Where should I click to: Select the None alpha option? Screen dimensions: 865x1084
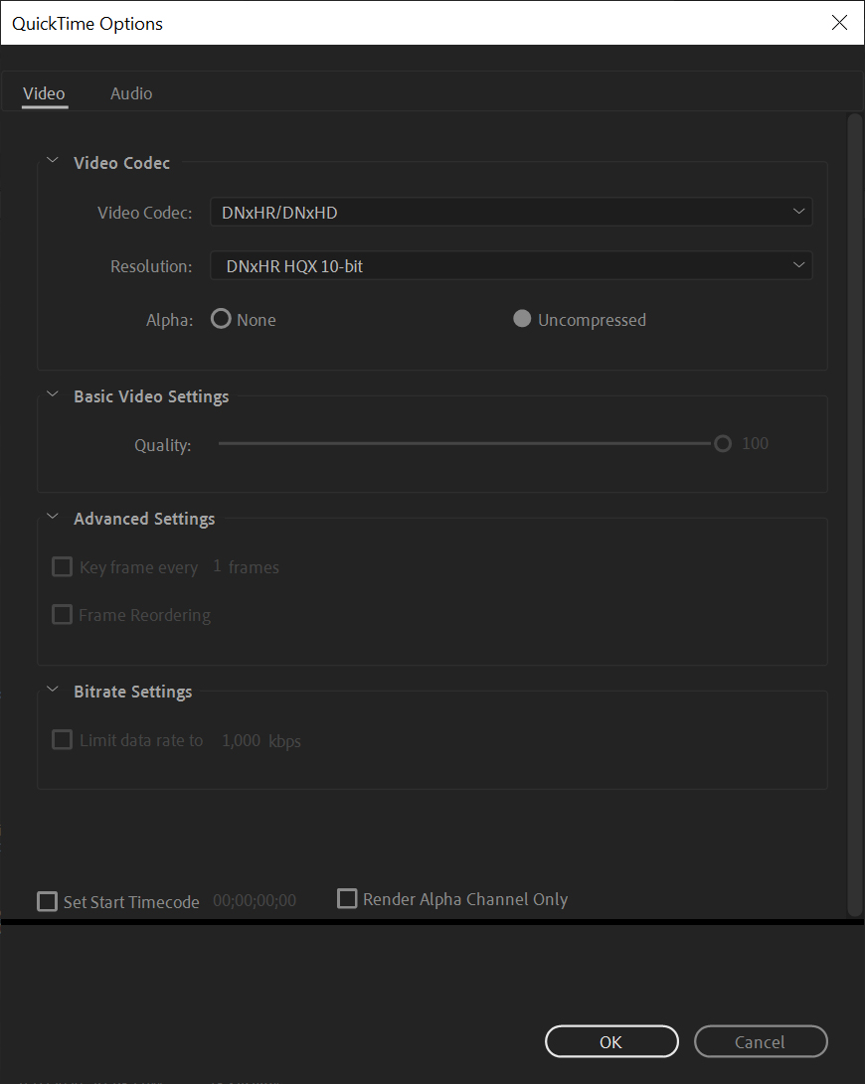coord(220,318)
